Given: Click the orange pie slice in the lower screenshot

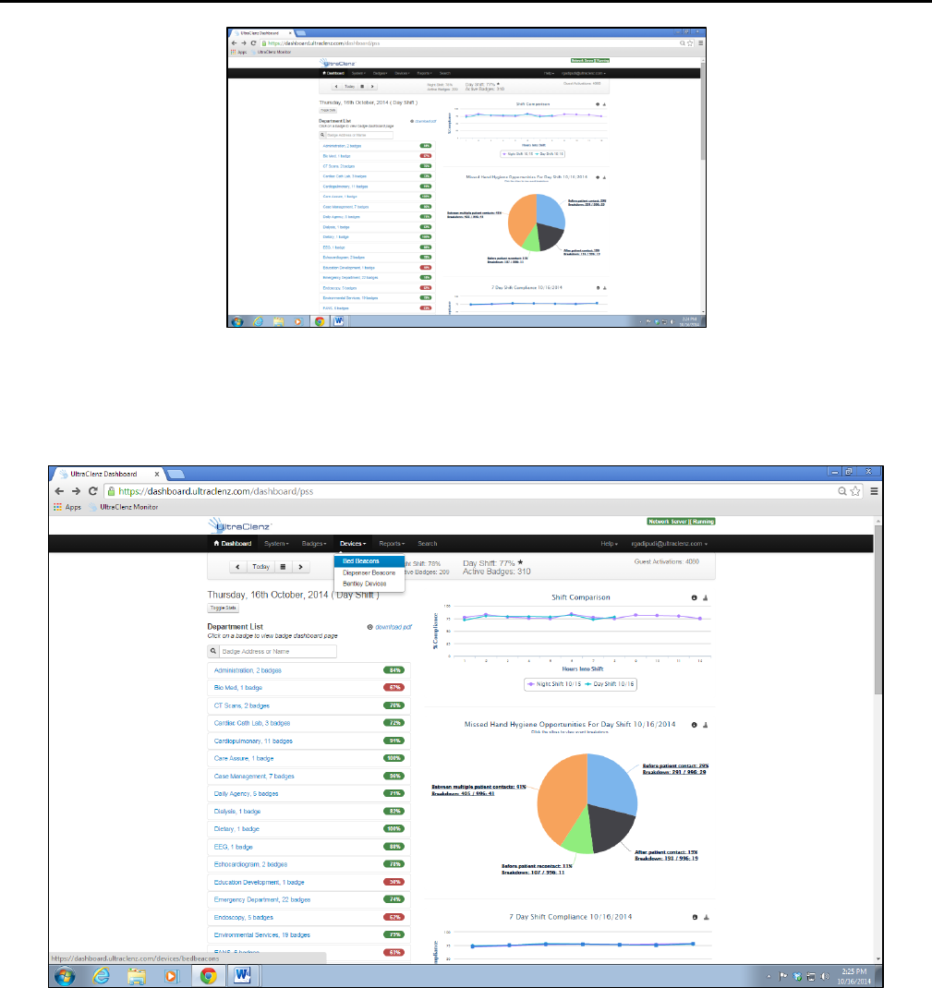Looking at the screenshot, I should coord(560,797).
